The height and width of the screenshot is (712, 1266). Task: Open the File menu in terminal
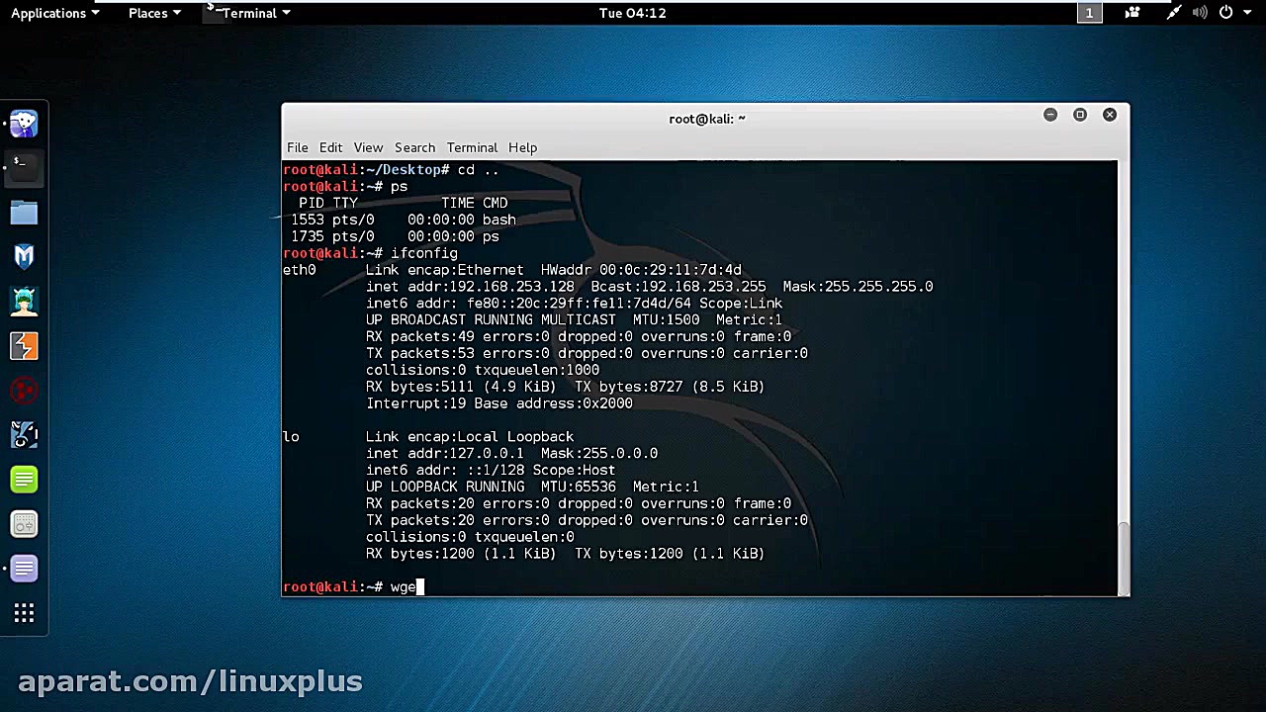coord(298,147)
